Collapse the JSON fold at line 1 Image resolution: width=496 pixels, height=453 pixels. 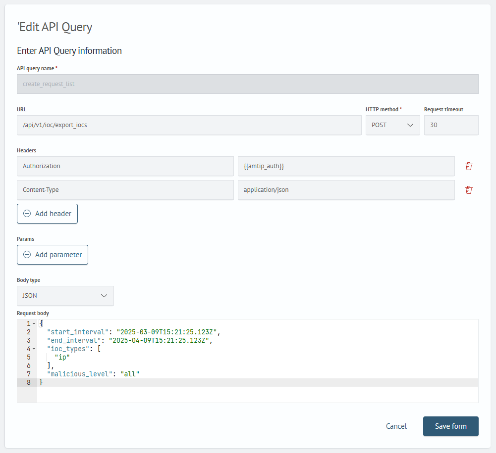(34, 323)
